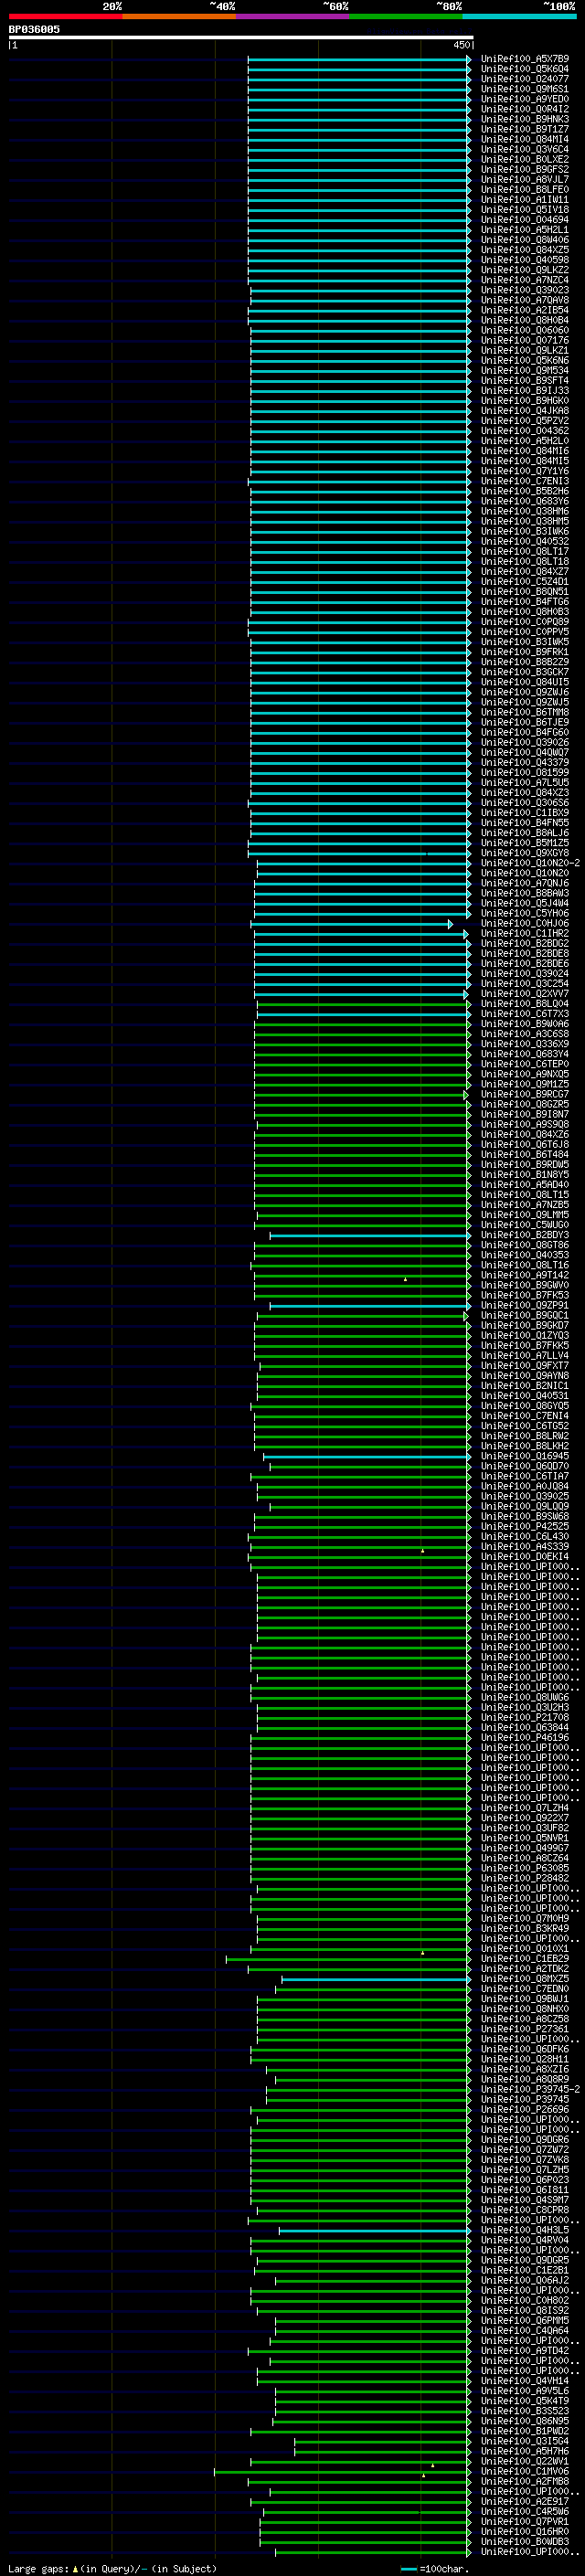Click the purple ~60% identity legend segment
This screenshot has height=2576, width=585.
click(x=293, y=16)
